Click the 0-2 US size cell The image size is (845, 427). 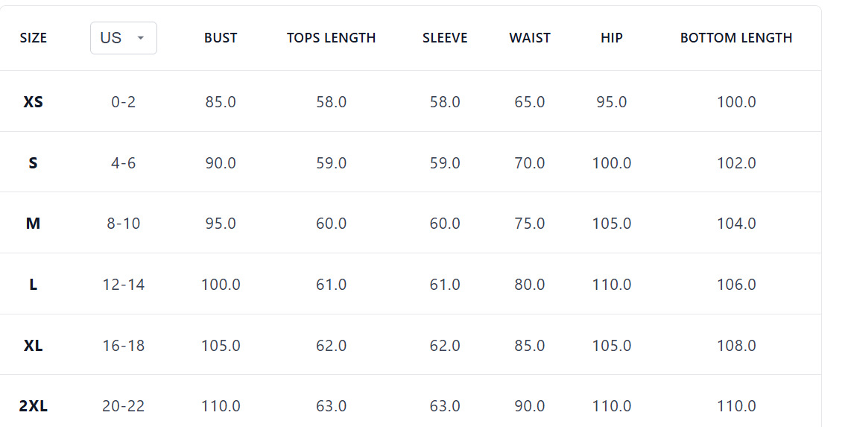coord(124,102)
